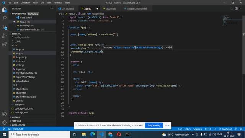The height and width of the screenshot is (138, 245).
Task: Click the volume icon in system tray
Action: pyautogui.click(x=214, y=135)
